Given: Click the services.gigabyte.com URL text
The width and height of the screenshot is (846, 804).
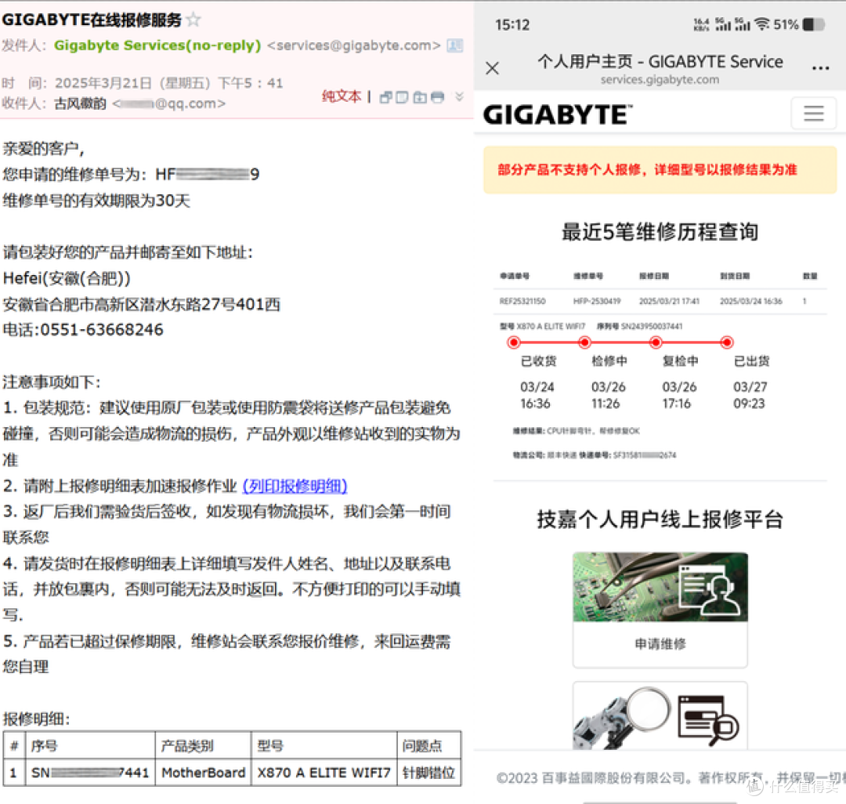Looking at the screenshot, I should 660,79.
